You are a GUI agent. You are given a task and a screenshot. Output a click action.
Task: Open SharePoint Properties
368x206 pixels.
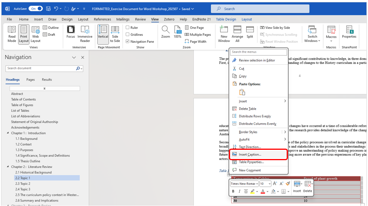pos(349,32)
